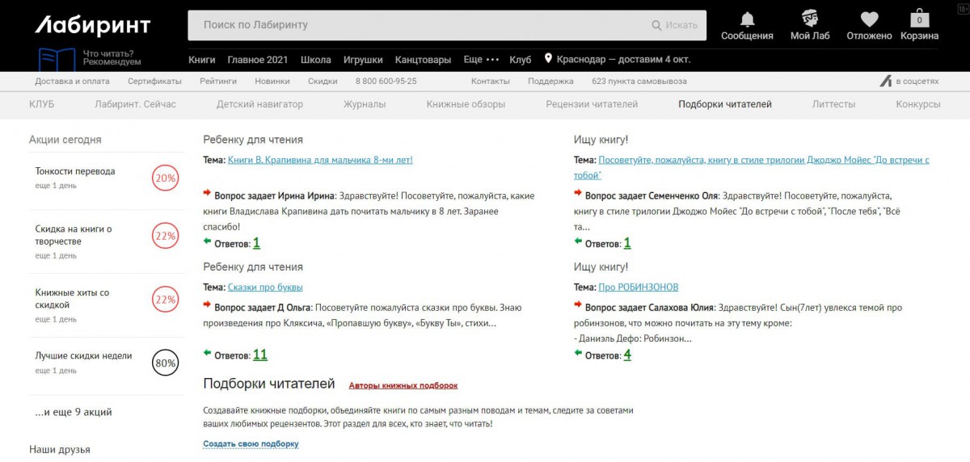Open Доставка и оплата link
The image size is (970, 462).
click(x=72, y=82)
